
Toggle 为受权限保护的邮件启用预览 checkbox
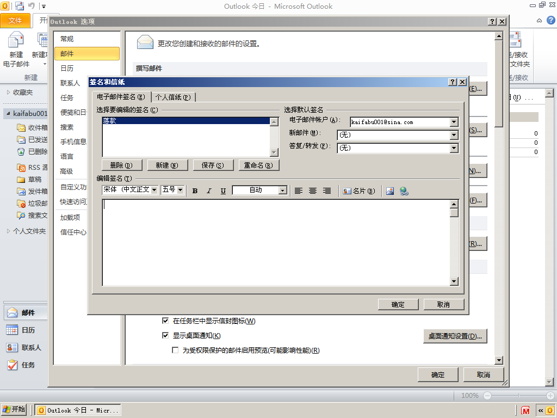pyautogui.click(x=175, y=350)
